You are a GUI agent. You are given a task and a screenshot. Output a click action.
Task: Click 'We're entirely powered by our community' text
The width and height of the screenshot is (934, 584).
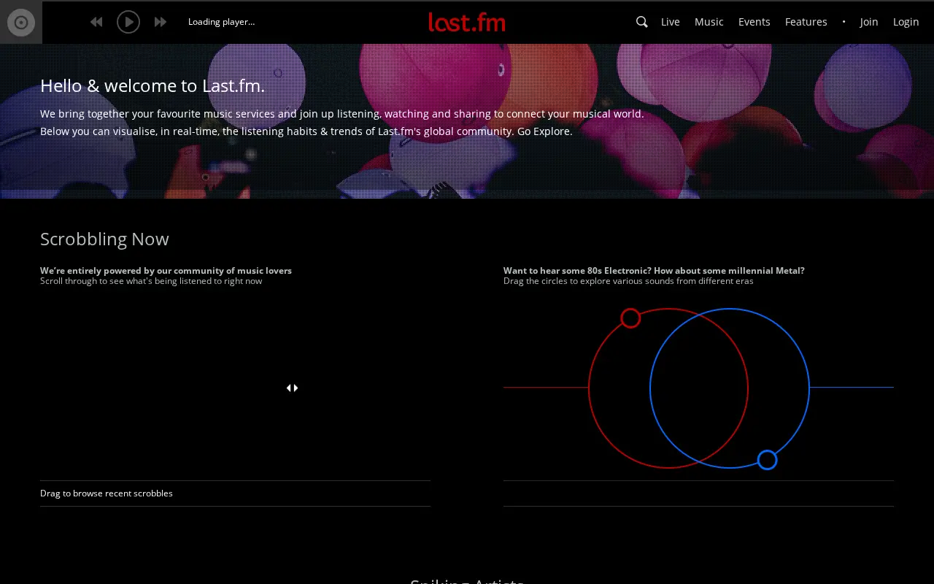point(134,271)
